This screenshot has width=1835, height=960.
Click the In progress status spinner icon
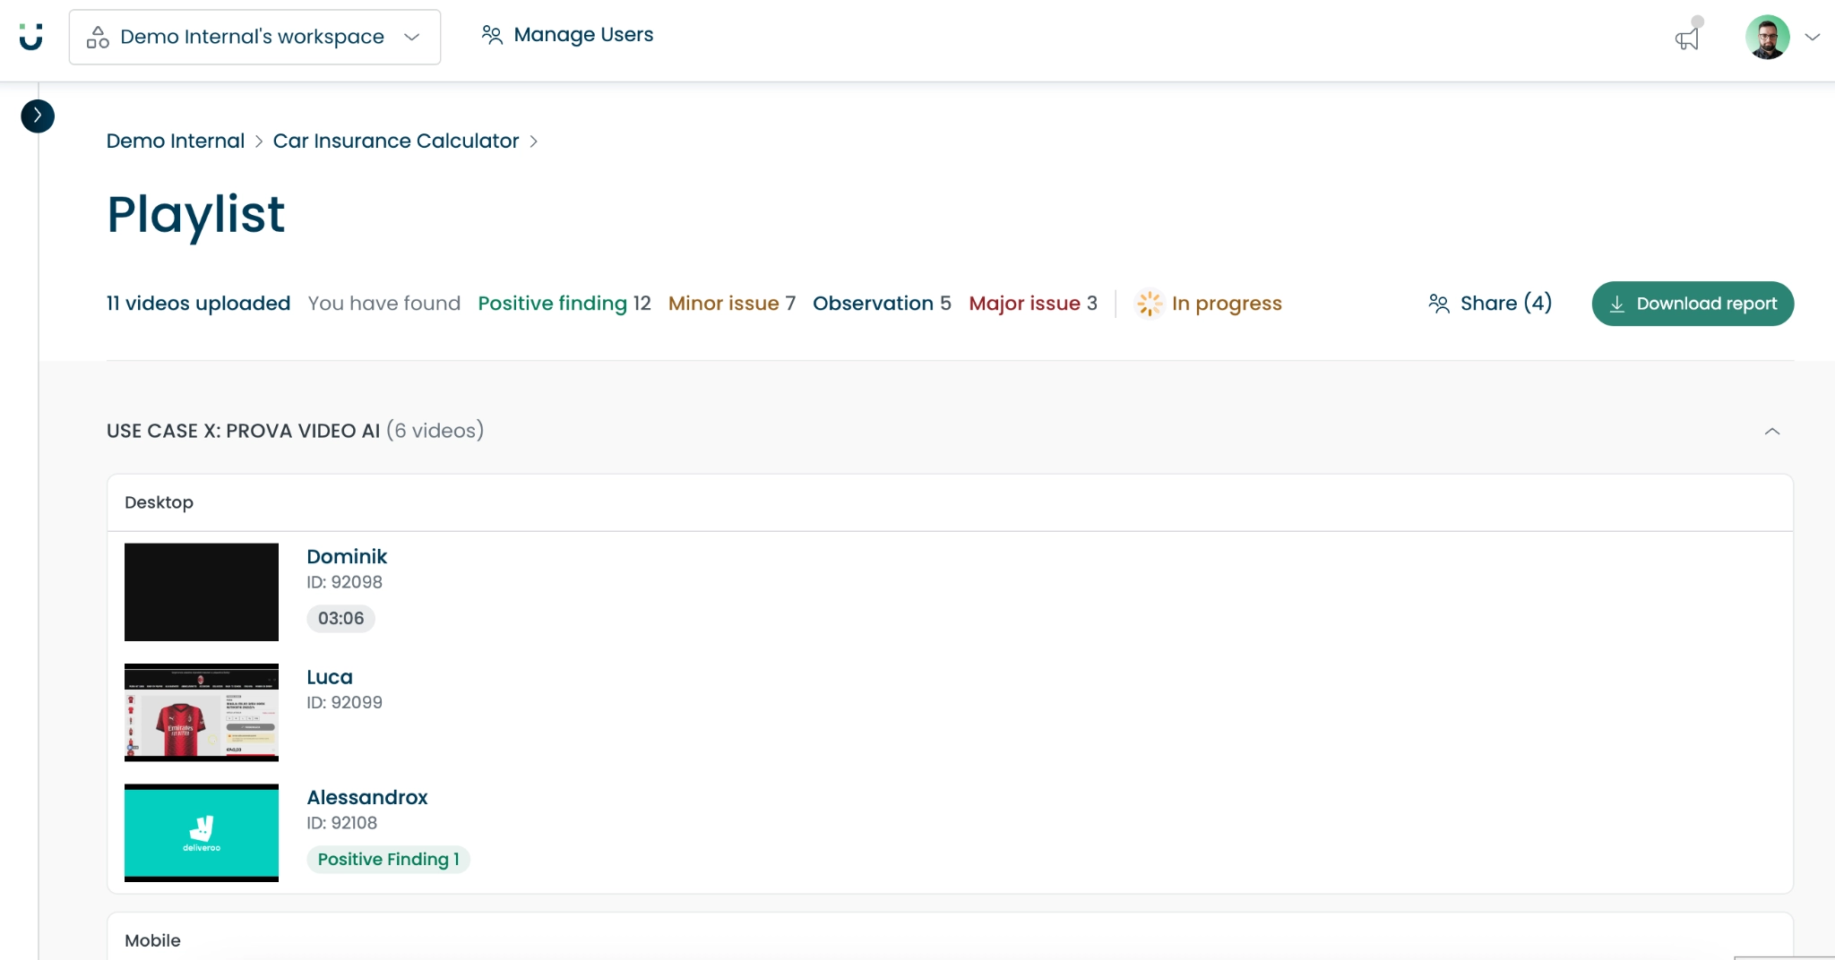[1149, 304]
